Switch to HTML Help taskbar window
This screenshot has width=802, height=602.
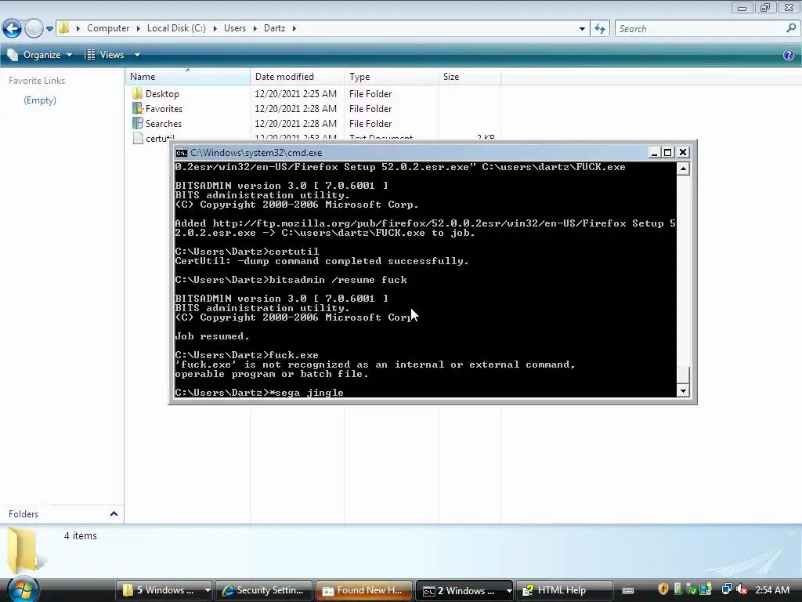564,590
